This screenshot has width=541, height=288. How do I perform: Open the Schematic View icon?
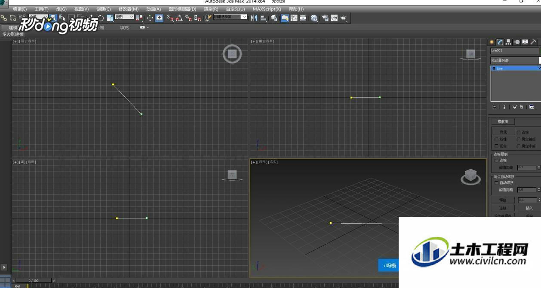click(x=303, y=18)
